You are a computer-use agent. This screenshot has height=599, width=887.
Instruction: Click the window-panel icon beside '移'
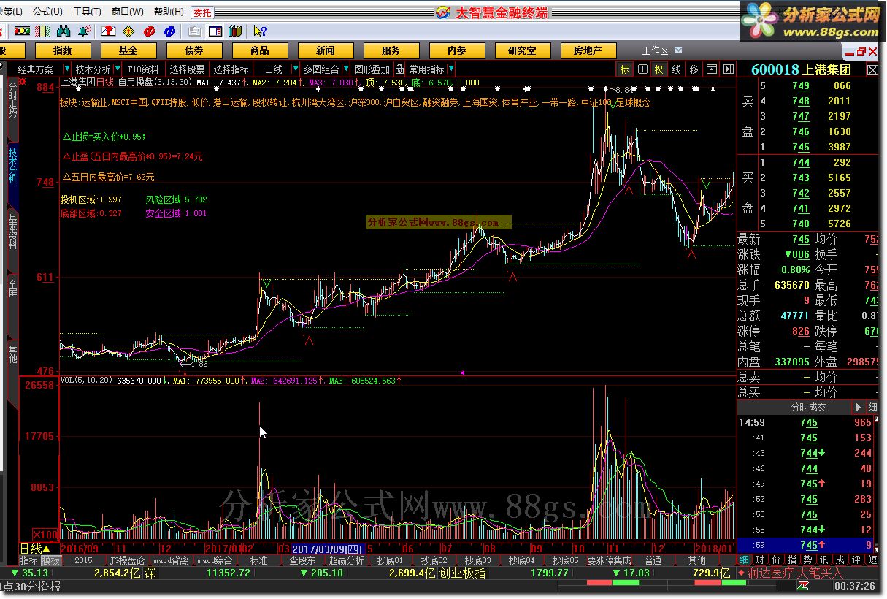pyautogui.click(x=711, y=69)
